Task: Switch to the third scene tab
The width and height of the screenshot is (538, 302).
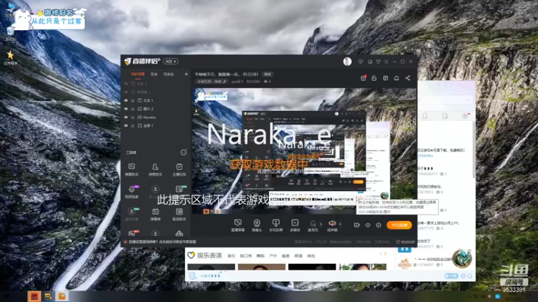Action: pyautogui.click(x=169, y=74)
